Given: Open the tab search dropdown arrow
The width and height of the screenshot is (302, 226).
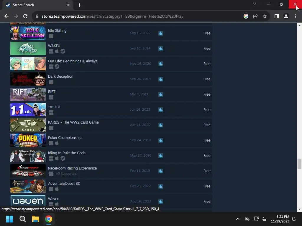Looking at the screenshot, I should [x=255, y=4].
